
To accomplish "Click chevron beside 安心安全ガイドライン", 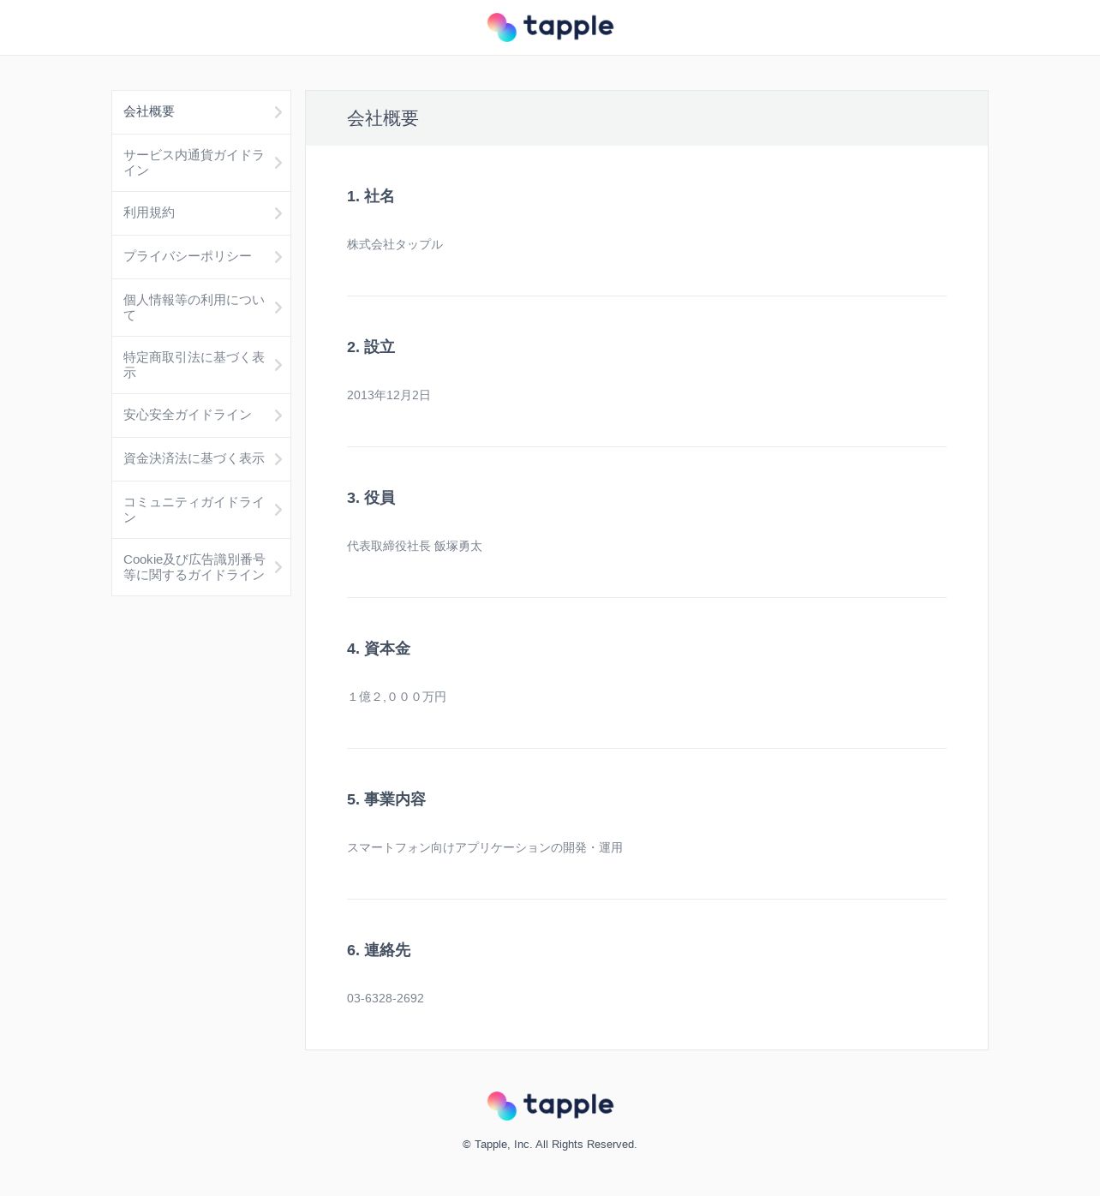I will coord(278,416).
